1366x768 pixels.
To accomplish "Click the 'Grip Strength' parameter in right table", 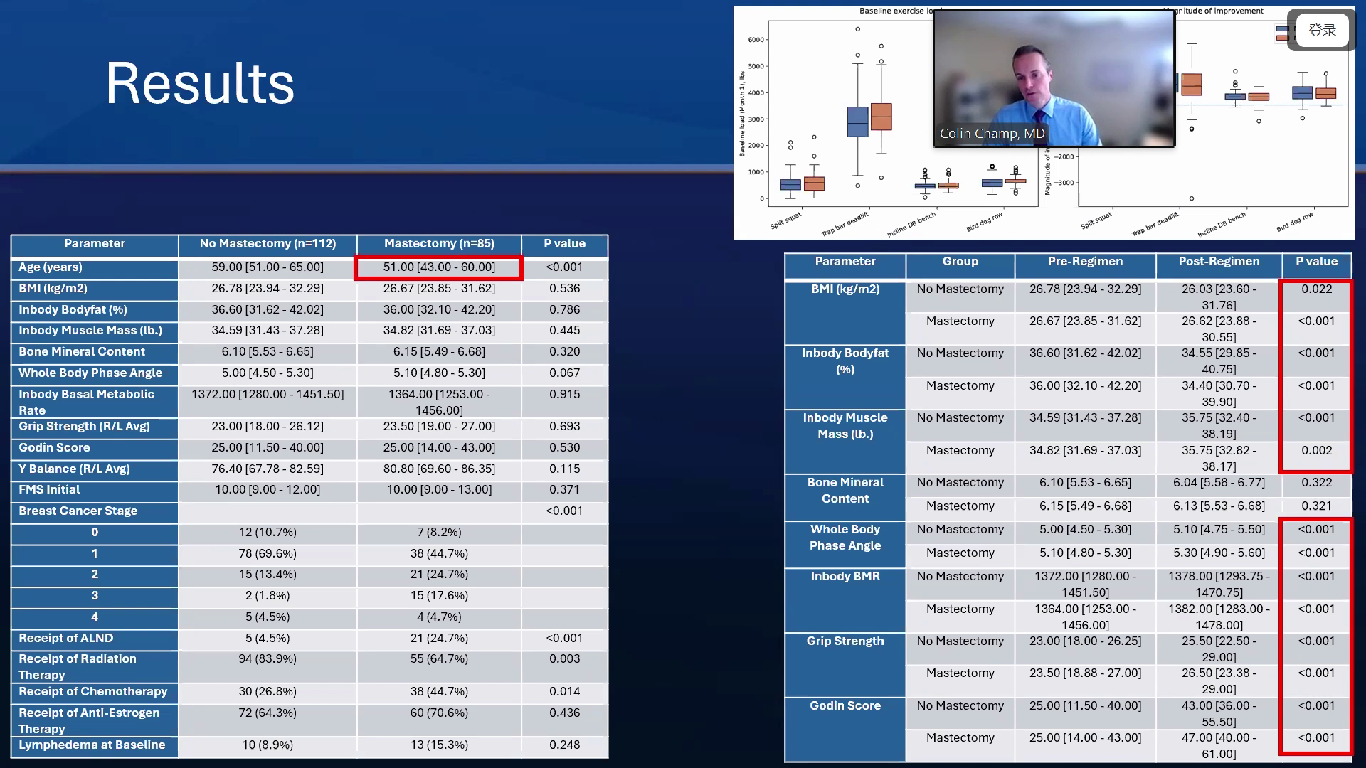I will pyautogui.click(x=845, y=641).
